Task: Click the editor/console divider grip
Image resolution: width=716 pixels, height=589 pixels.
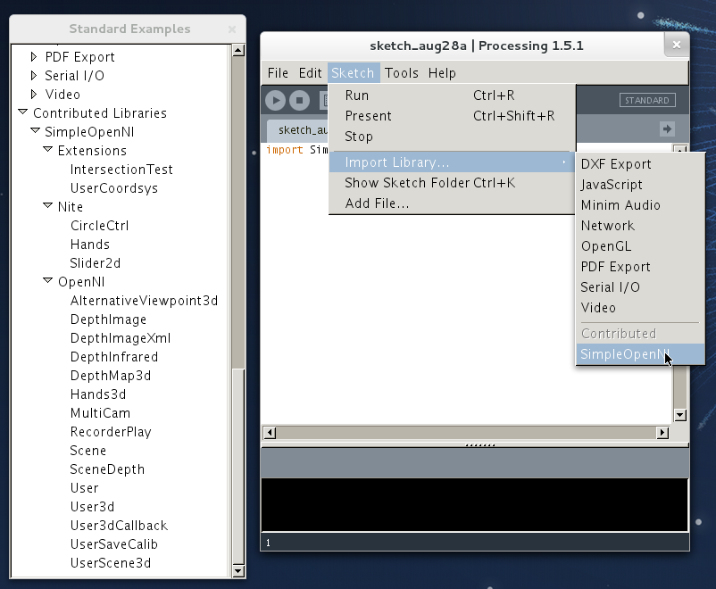Action: pyautogui.click(x=479, y=444)
